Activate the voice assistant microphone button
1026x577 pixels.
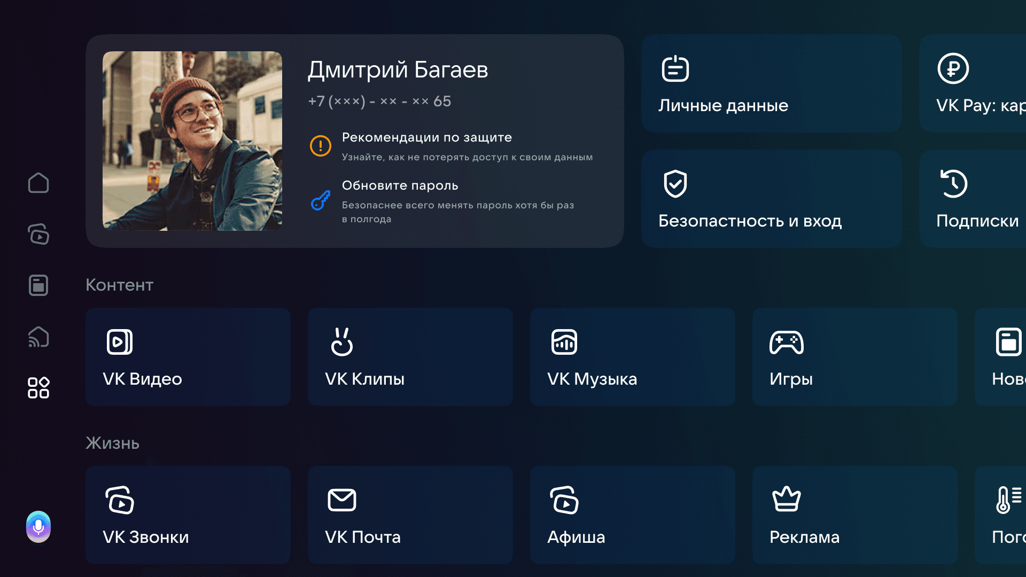[x=38, y=527]
